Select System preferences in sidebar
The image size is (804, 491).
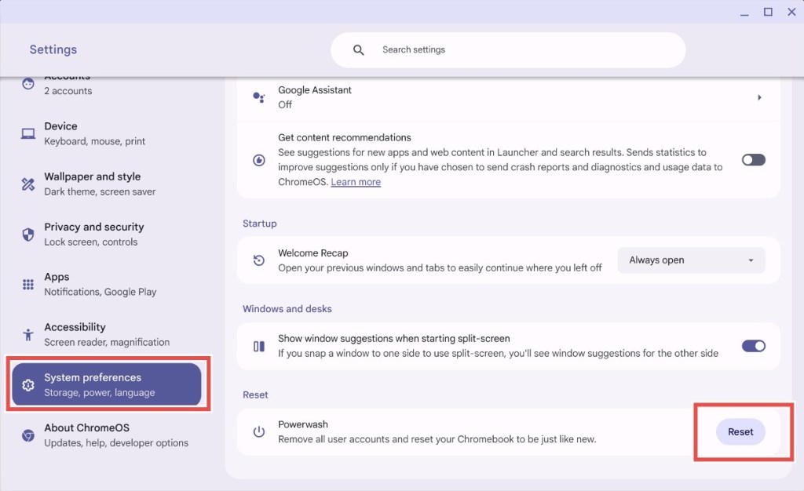pos(107,384)
